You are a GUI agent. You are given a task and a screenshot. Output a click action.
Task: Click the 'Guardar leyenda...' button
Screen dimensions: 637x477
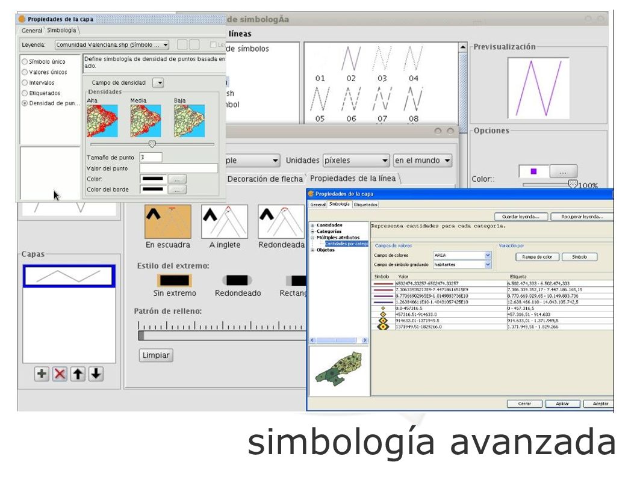(521, 217)
